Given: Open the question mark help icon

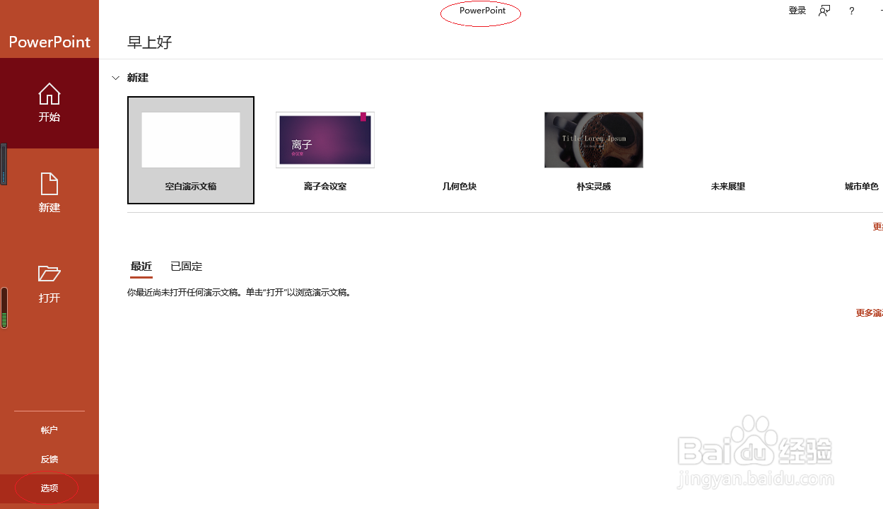Looking at the screenshot, I should tap(852, 11).
